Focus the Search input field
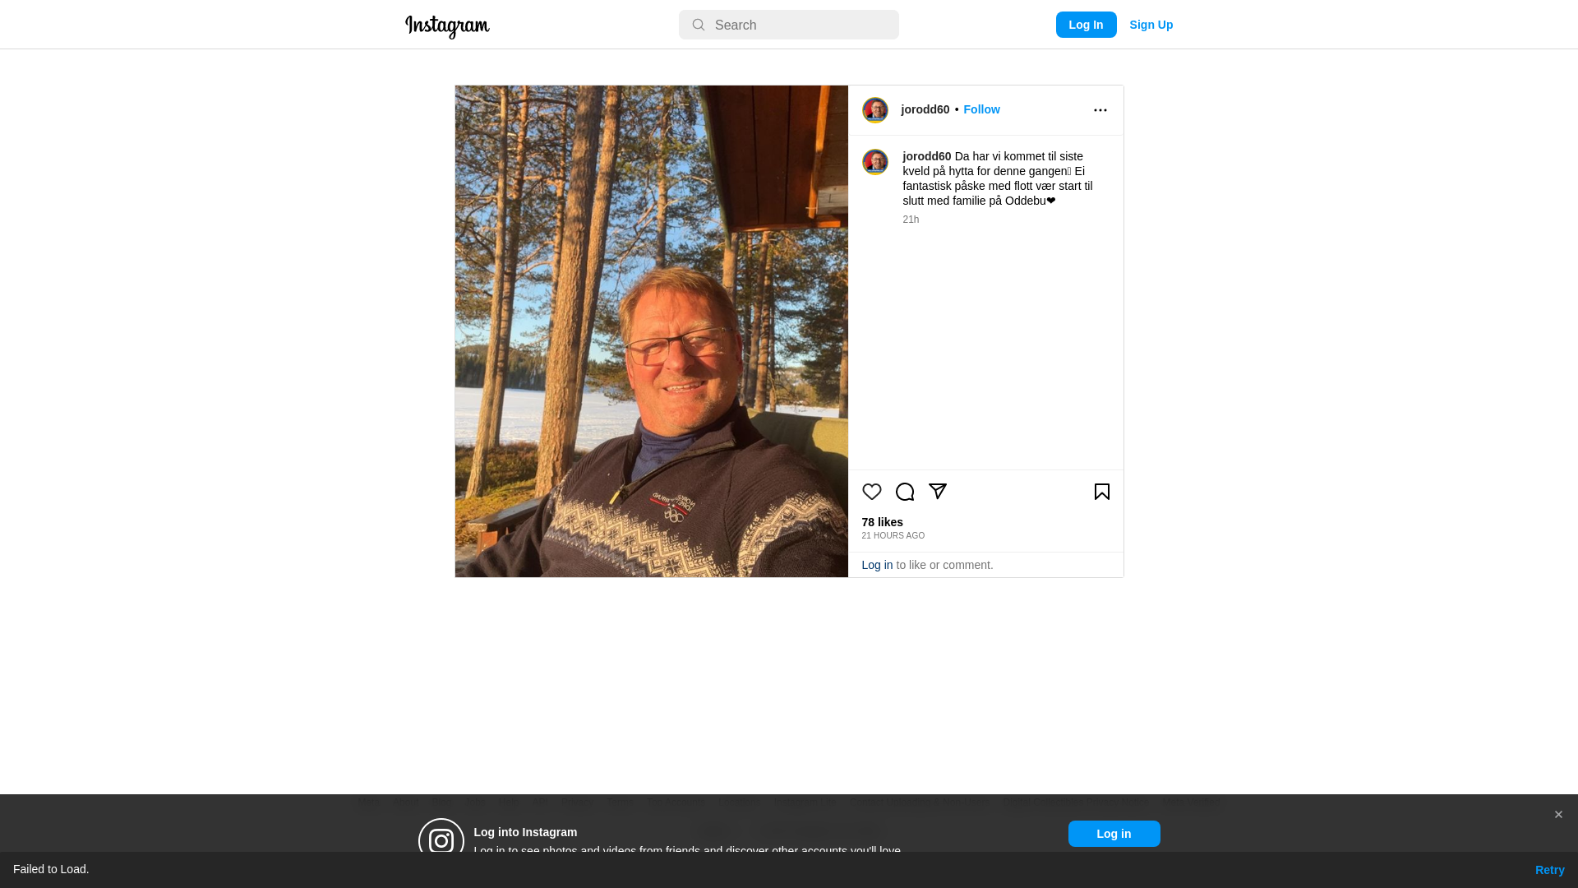 (789, 25)
